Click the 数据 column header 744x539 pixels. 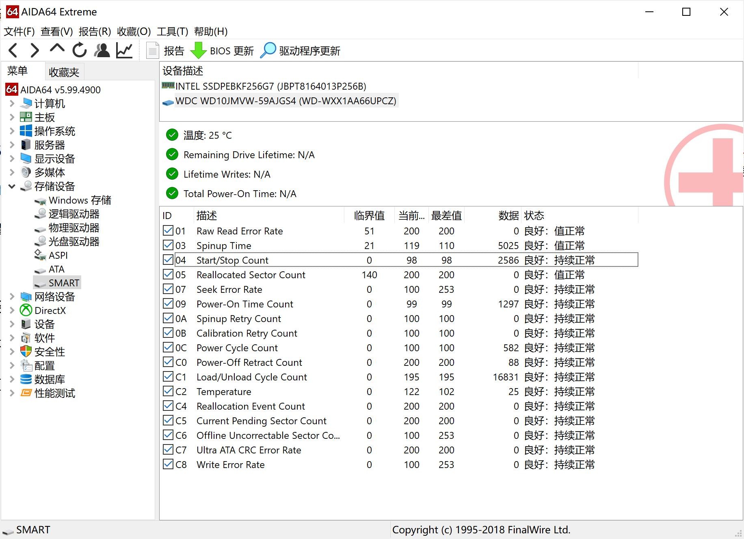508,216
